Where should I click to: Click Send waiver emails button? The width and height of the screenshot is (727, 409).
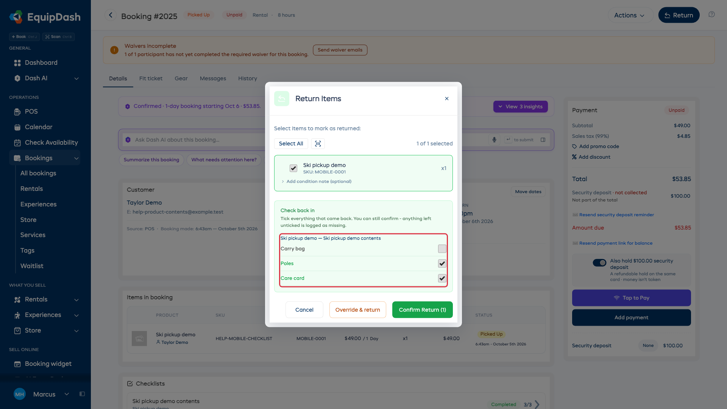tap(340, 50)
